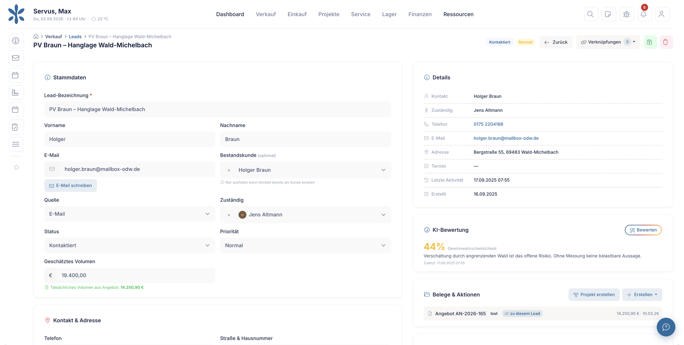Open the Verkauf menu

pos(266,14)
